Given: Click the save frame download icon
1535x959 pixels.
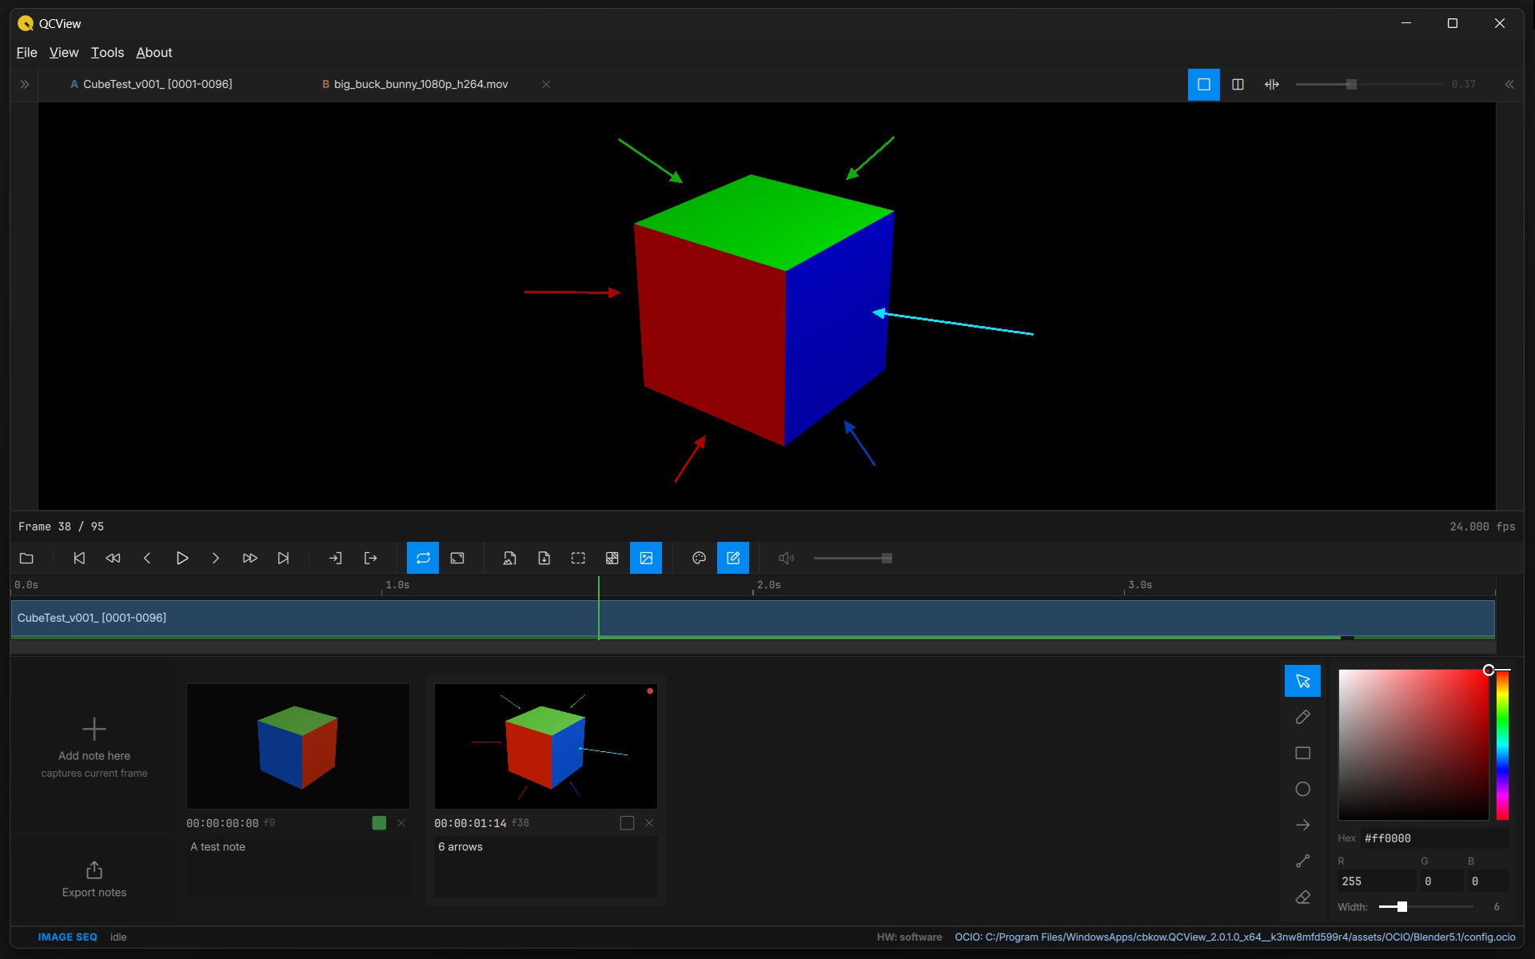Looking at the screenshot, I should (x=544, y=558).
